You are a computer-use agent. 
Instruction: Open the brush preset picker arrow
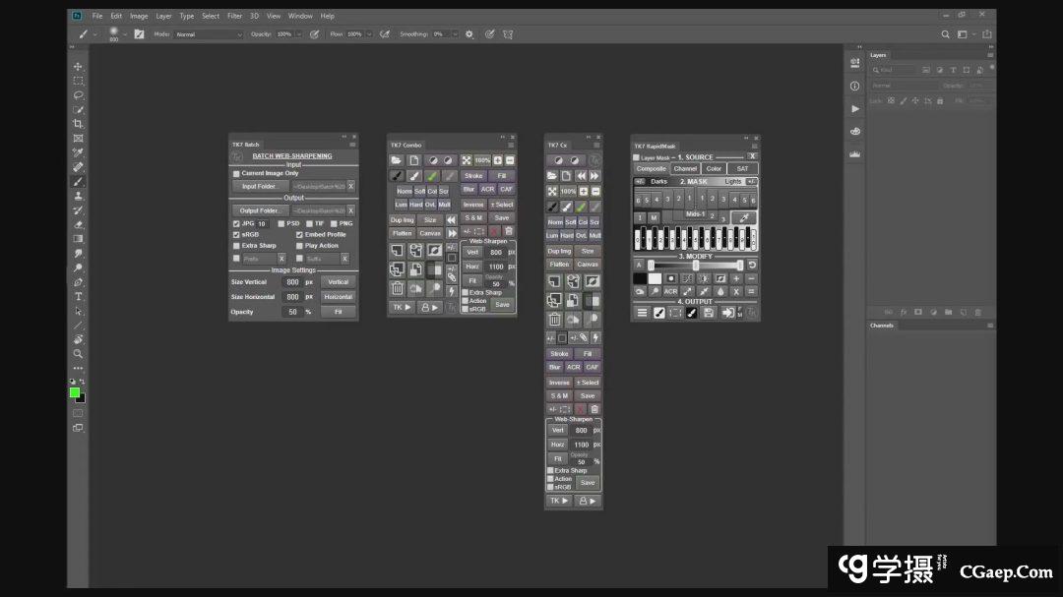[125, 34]
